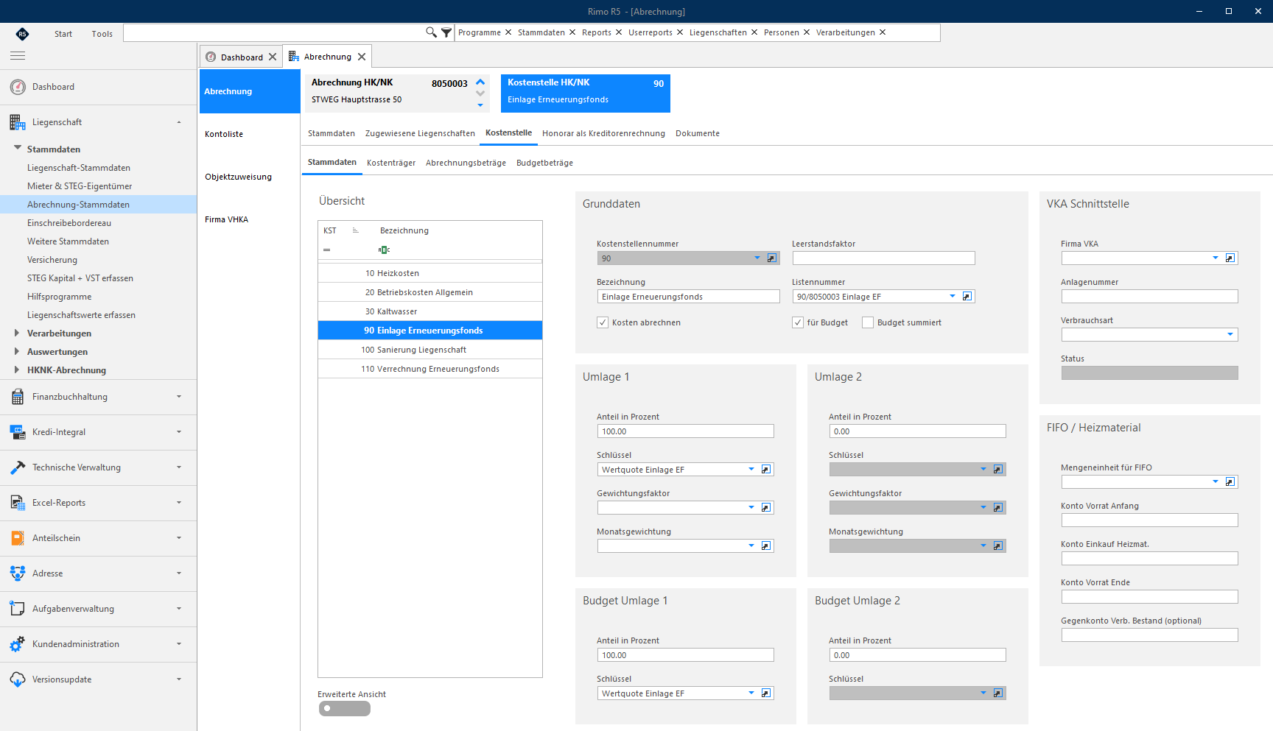Click the Rimo R5 logo icon
Viewport: 1273px width, 731px height.
coord(22,33)
